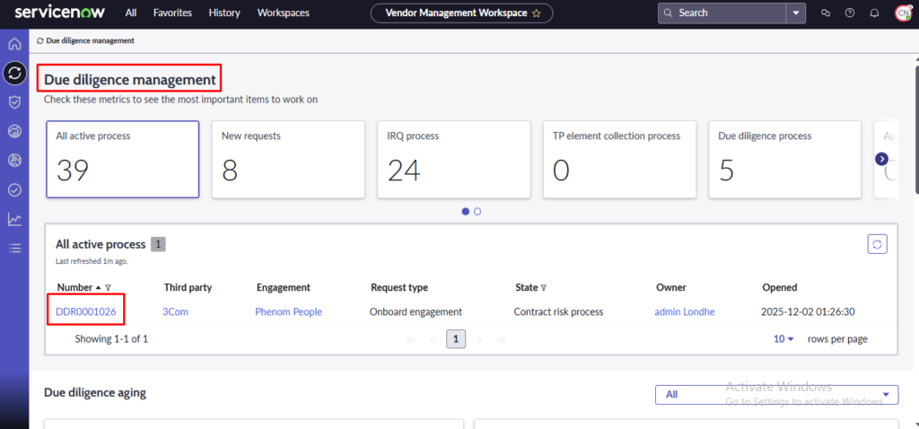The image size is (919, 429).
Task: Open the notifications bell
Action: click(x=874, y=13)
